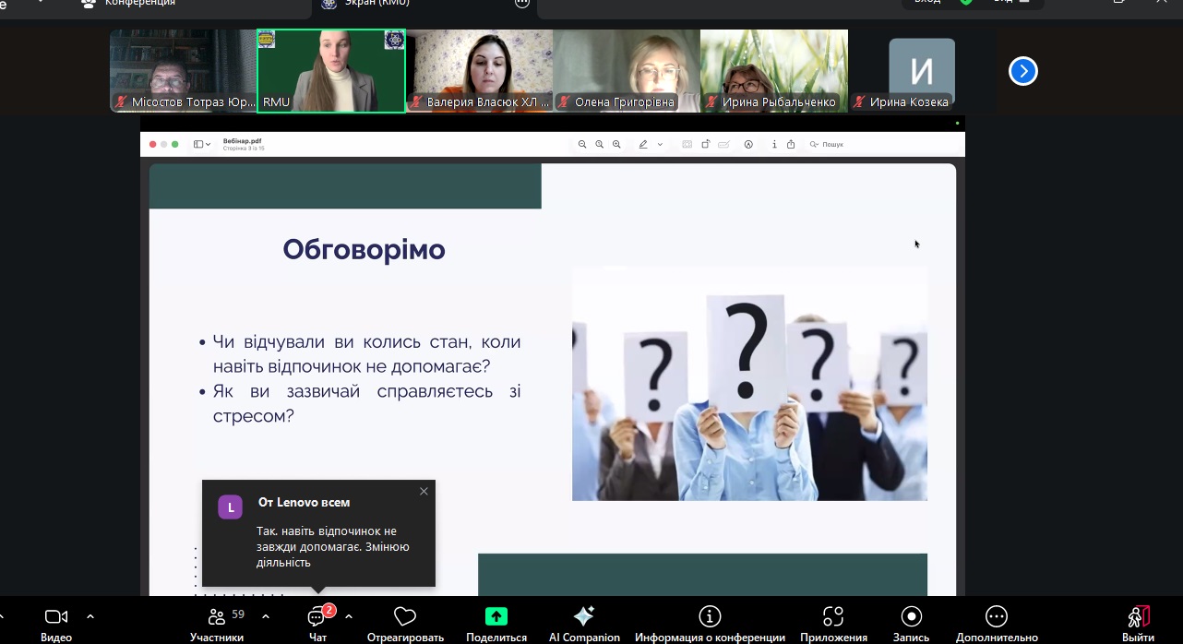This screenshot has height=644, width=1183.
Task: Expand video options arrow next to Видео
Action: (90, 616)
